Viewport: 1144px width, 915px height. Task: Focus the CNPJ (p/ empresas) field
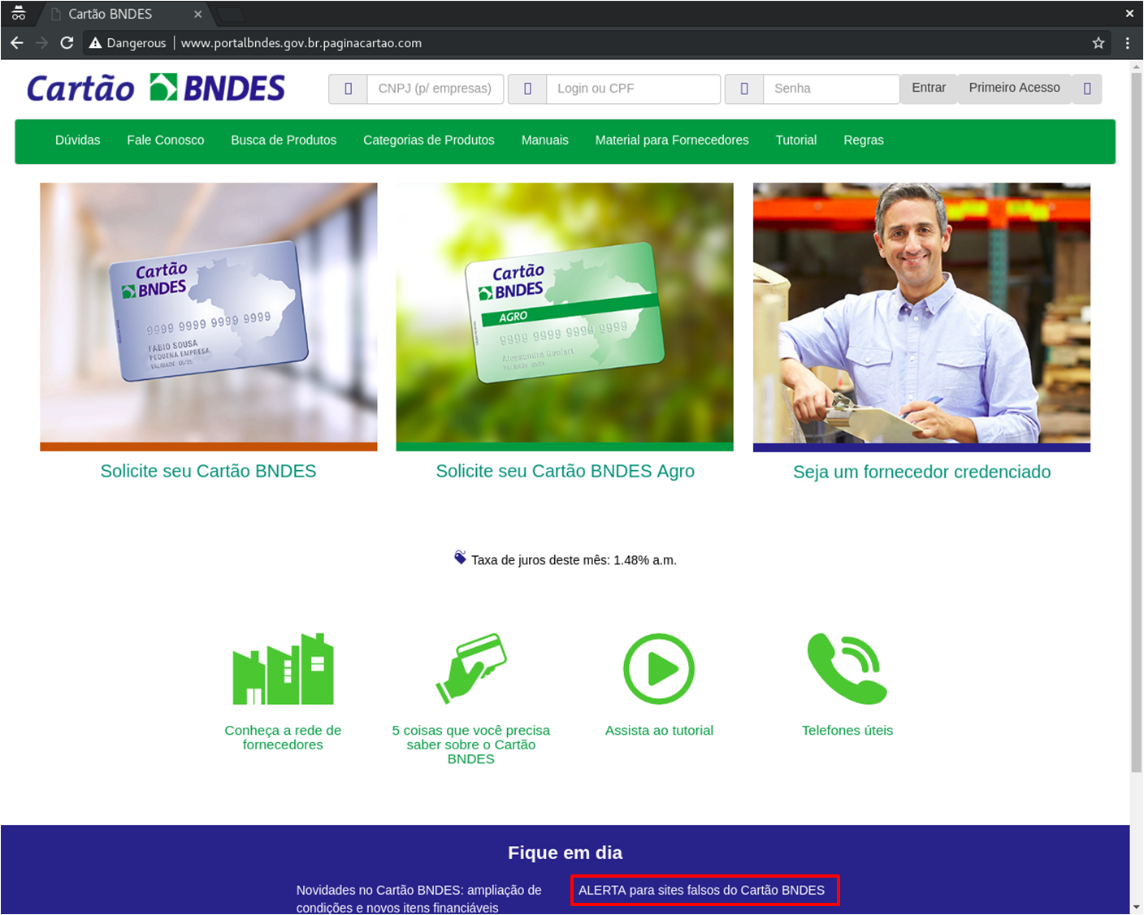(x=435, y=88)
